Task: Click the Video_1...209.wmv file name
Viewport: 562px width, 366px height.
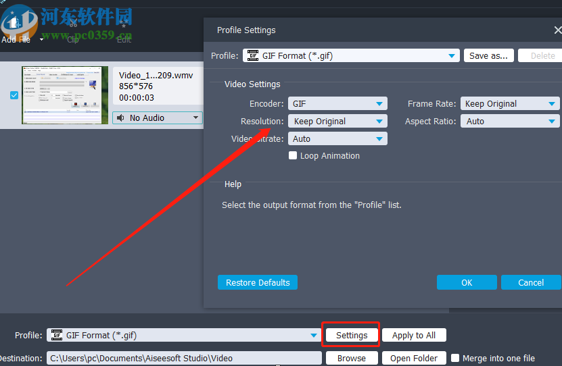Action: pyautogui.click(x=156, y=75)
